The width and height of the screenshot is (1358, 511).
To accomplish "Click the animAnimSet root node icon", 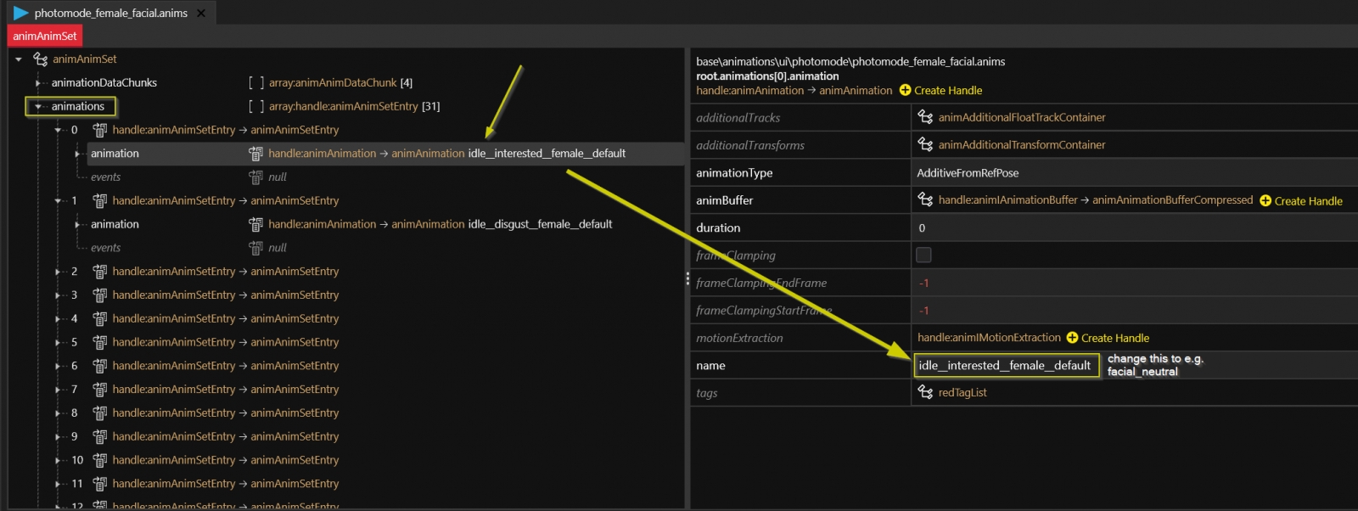I will click(40, 59).
